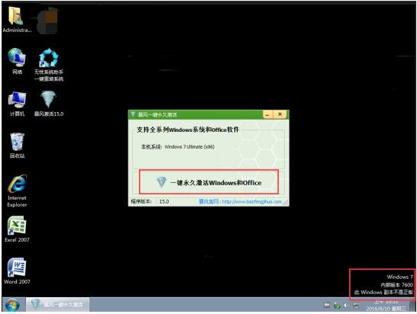
Task: Select the dark apple-shaped desktop icon
Action: [47, 21]
